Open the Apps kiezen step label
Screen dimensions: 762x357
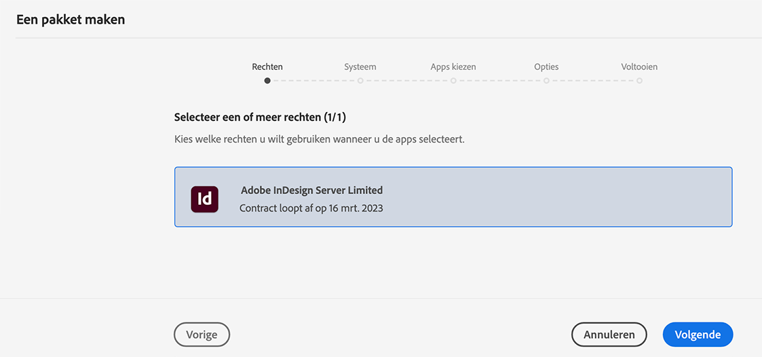tap(453, 67)
